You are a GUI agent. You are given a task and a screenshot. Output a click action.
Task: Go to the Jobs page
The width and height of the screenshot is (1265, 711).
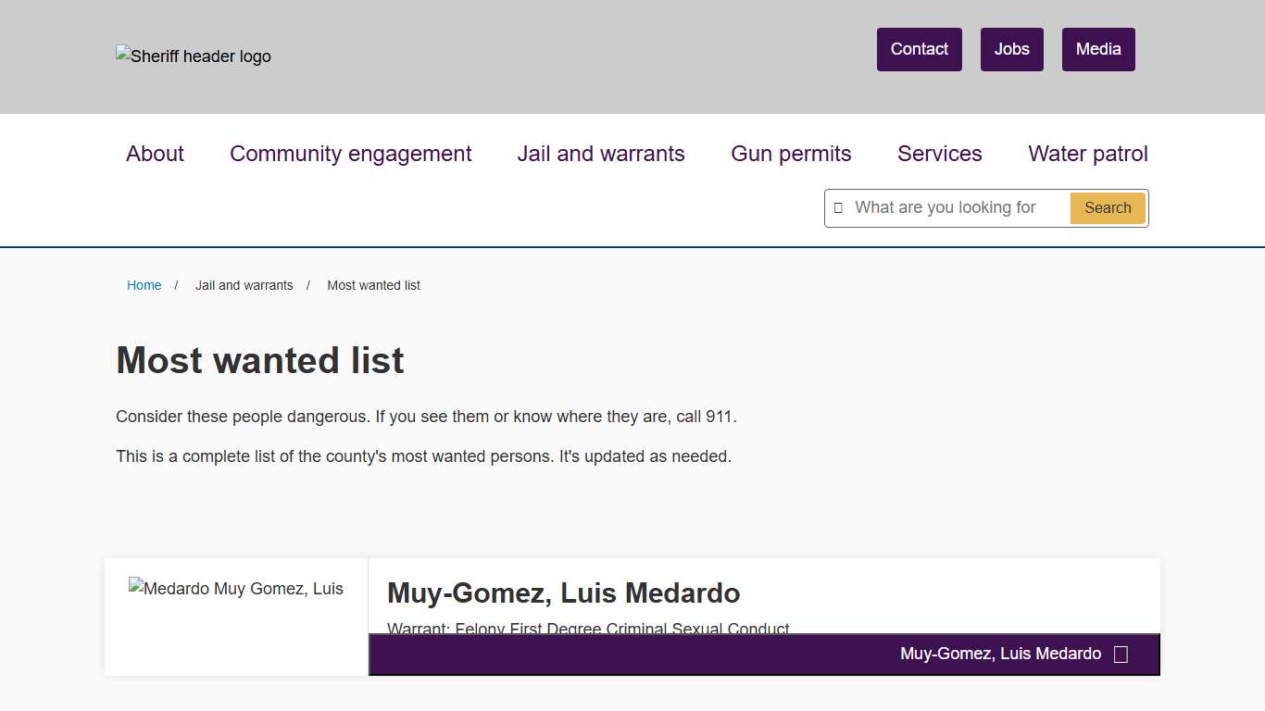(1011, 49)
